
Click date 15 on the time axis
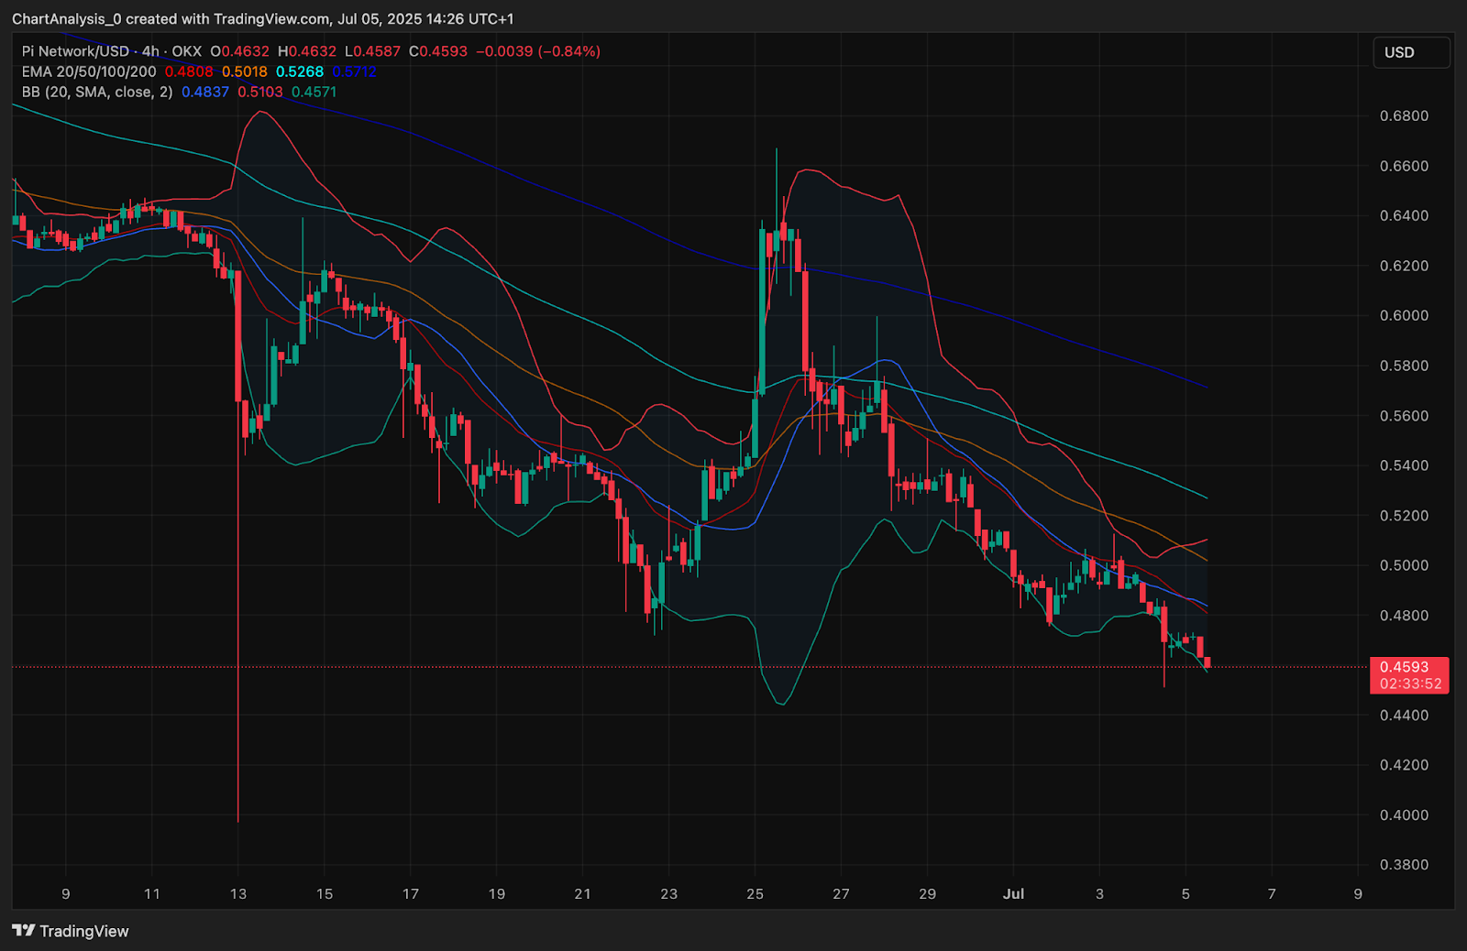325,893
